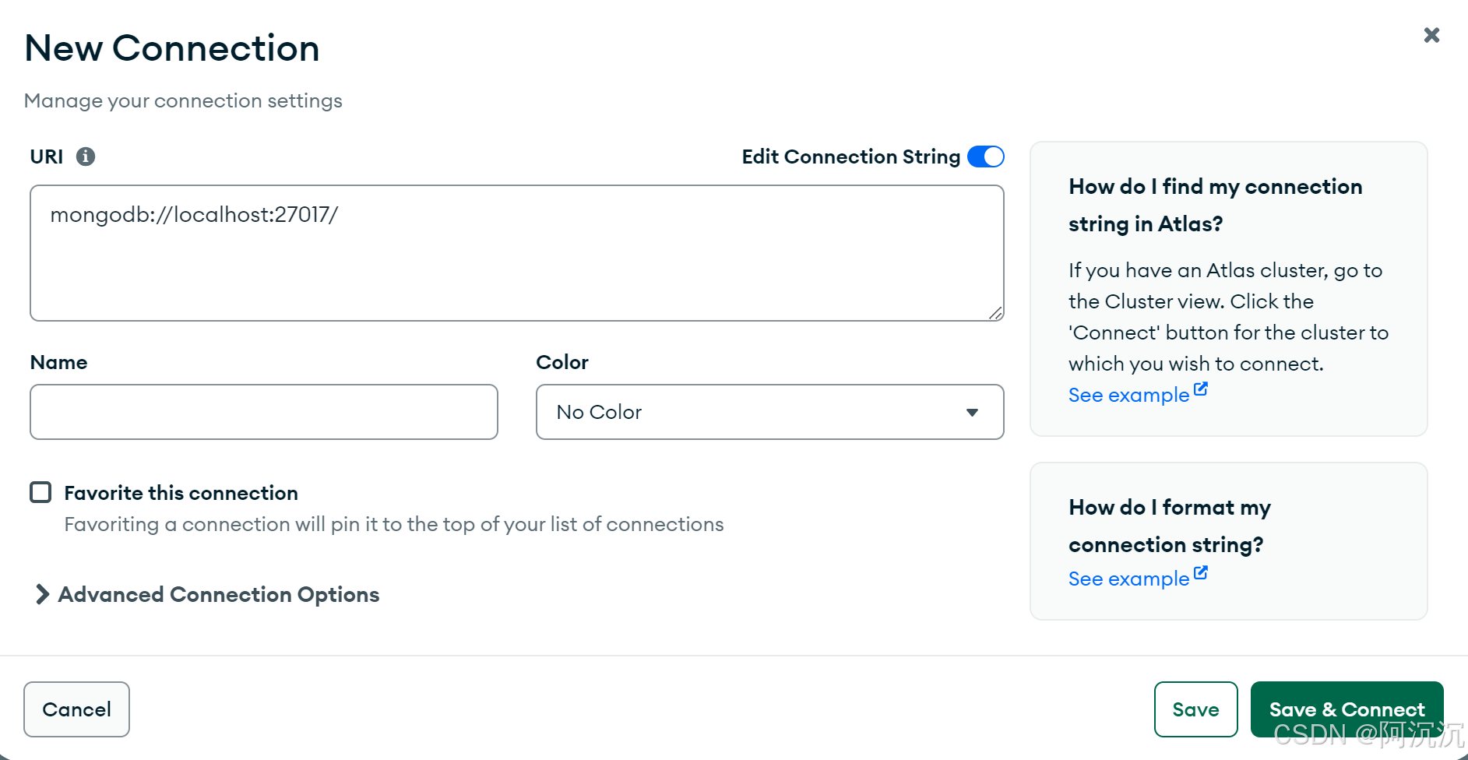Click the URI textarea resize handle

tap(995, 313)
